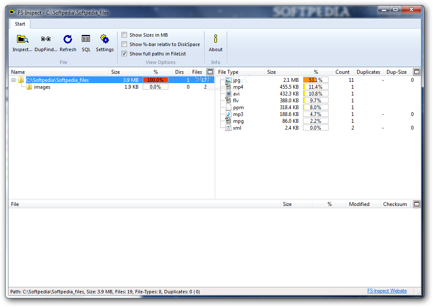Open the Inspect folder tool

pyautogui.click(x=22, y=43)
